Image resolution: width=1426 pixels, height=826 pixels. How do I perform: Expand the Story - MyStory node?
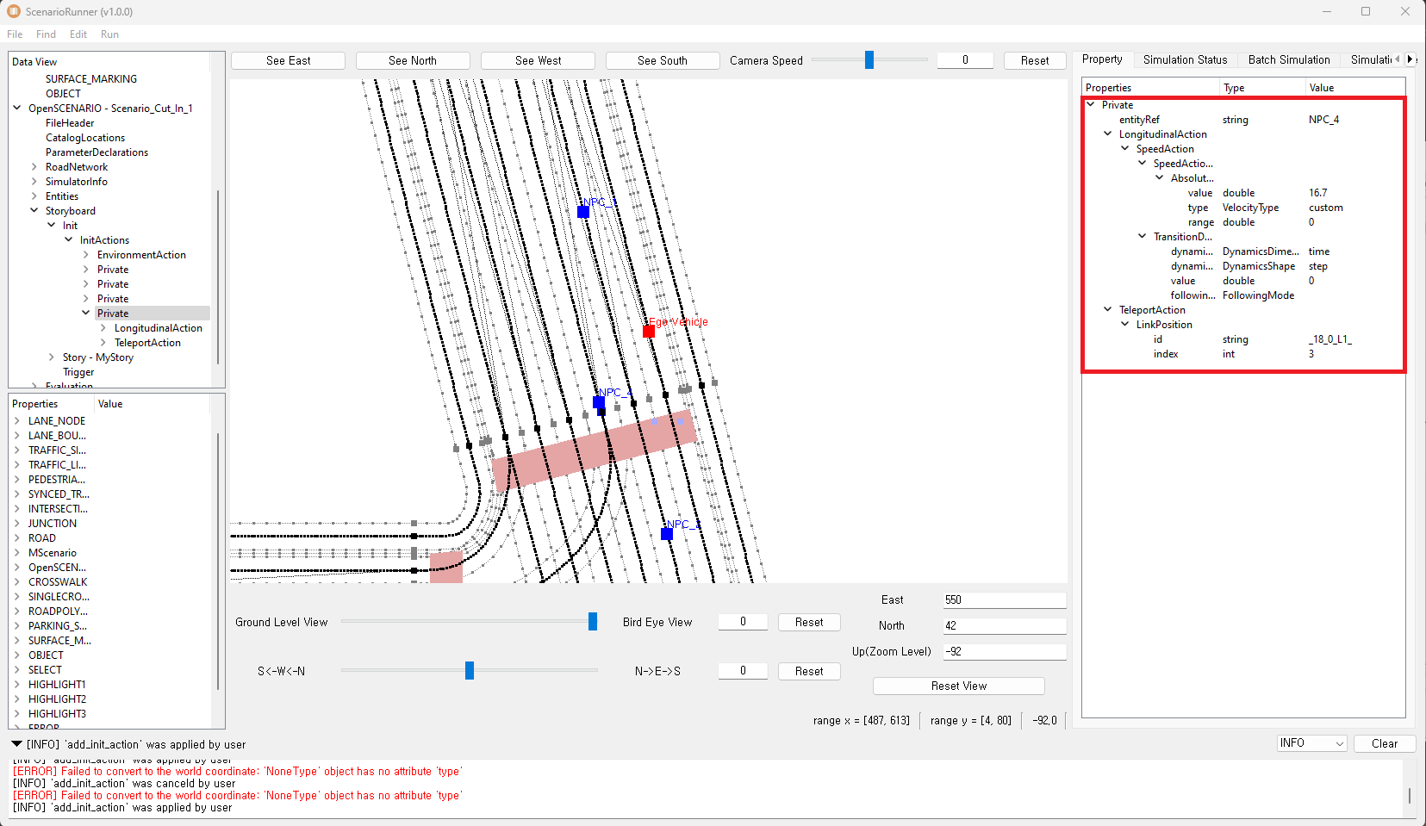52,357
